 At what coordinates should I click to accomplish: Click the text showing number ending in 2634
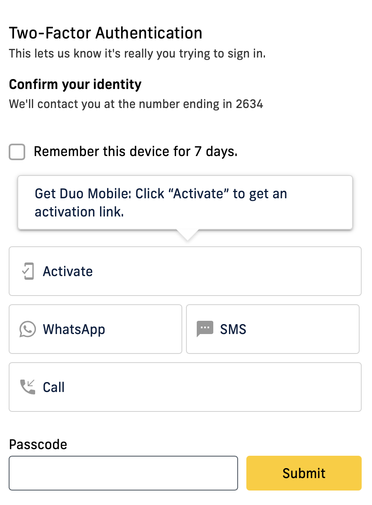coord(136,104)
